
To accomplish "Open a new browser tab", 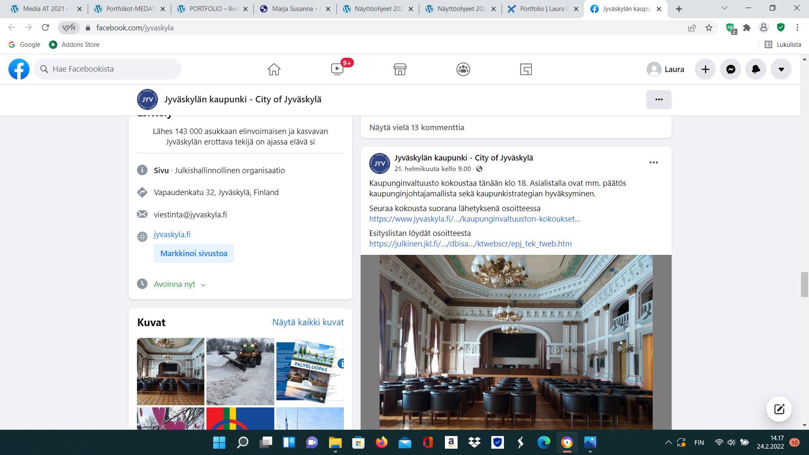I will point(679,9).
